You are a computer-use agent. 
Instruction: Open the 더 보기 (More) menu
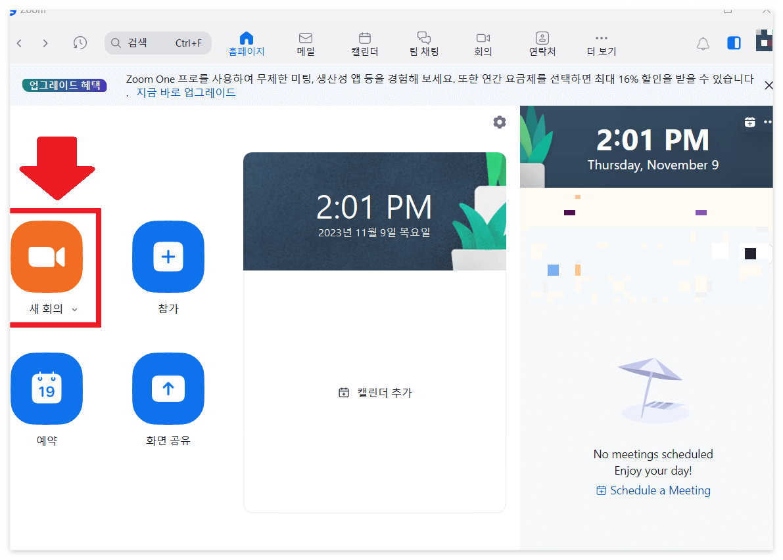[600, 43]
